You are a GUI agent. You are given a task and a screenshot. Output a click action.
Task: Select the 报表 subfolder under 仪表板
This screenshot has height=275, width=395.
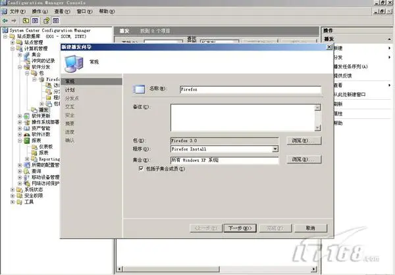coord(40,153)
